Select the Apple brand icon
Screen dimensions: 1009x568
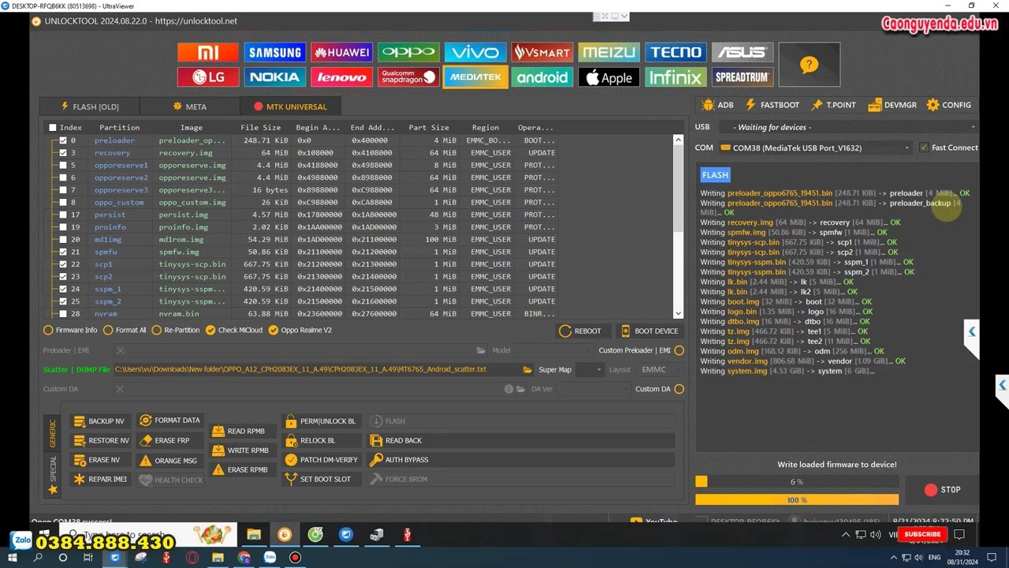[x=609, y=77]
